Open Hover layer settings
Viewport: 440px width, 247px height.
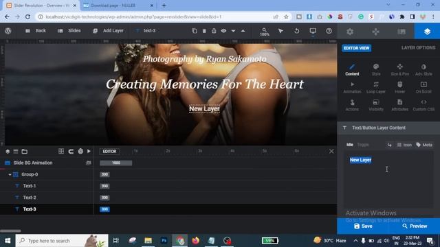click(x=400, y=87)
